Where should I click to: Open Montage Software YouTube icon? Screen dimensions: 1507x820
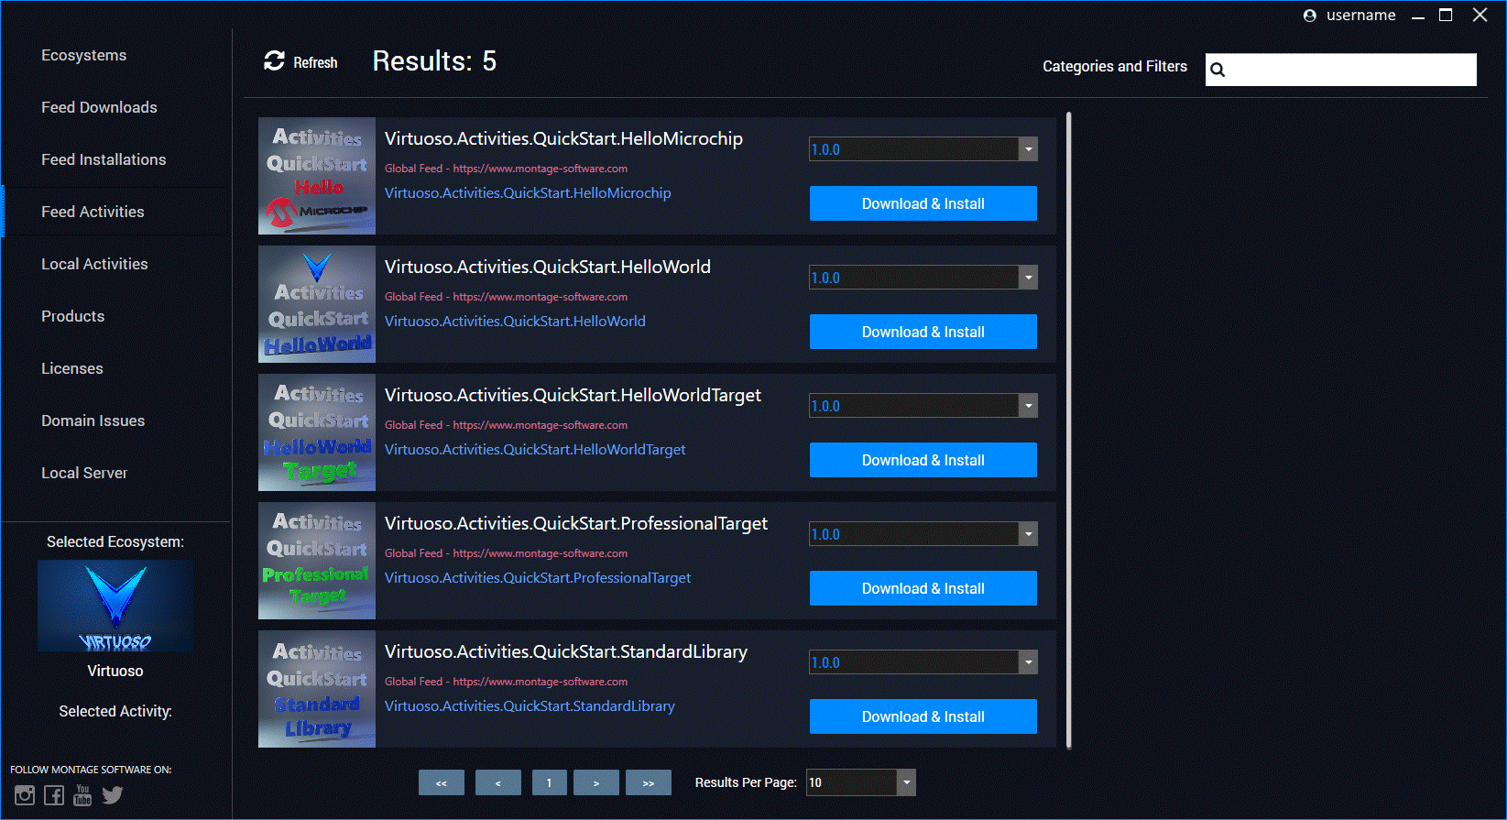(82, 795)
